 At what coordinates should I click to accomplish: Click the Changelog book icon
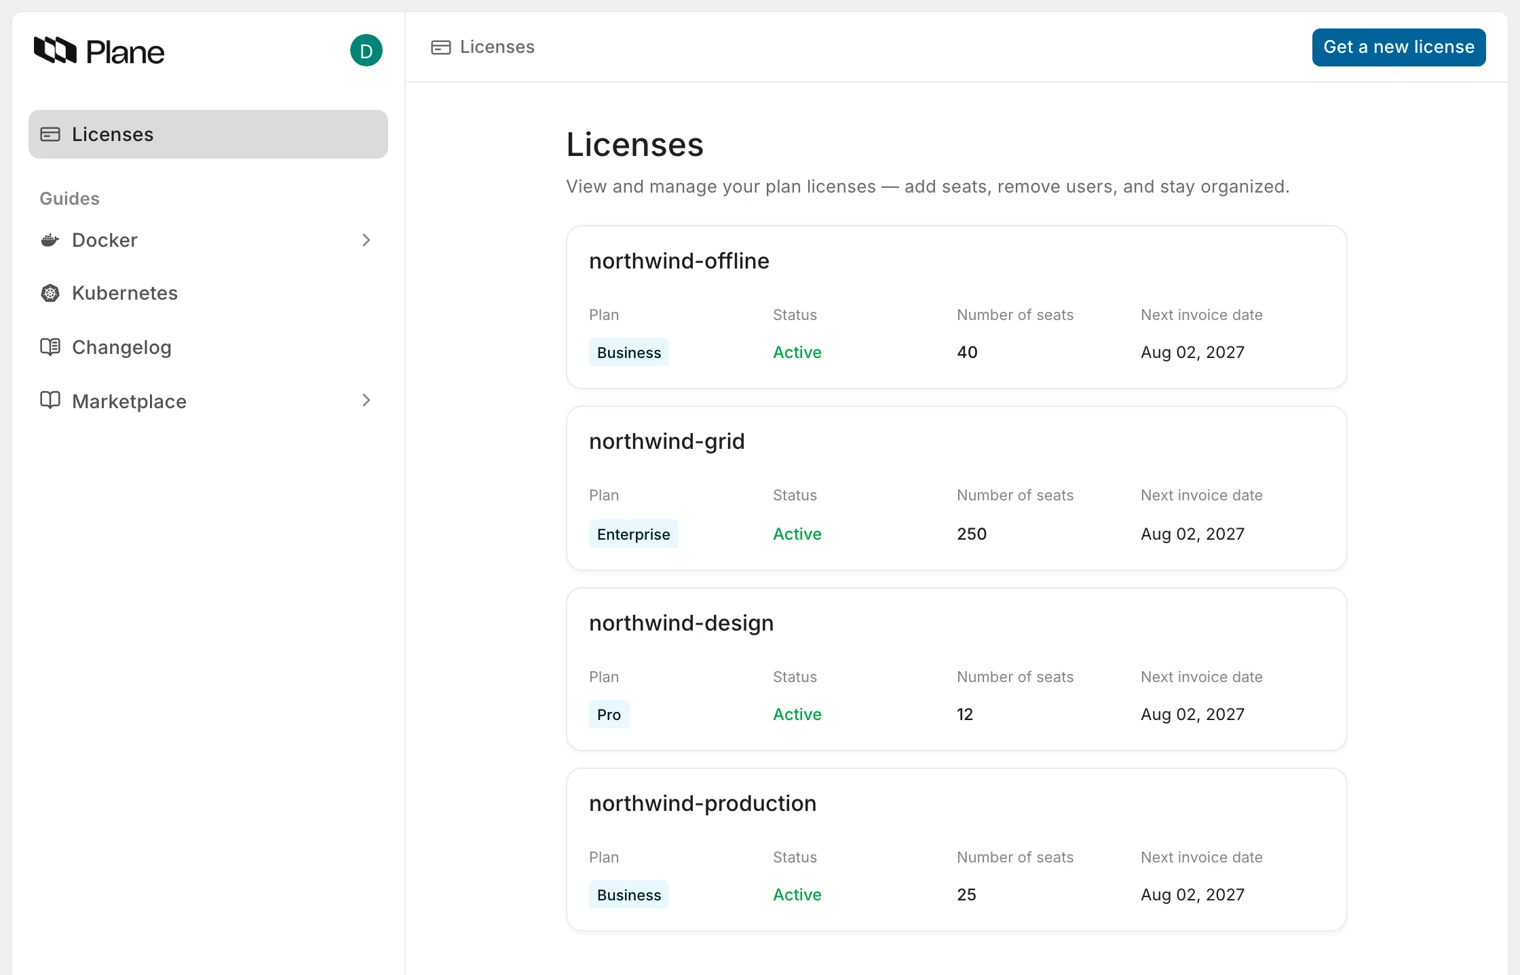[x=50, y=347]
